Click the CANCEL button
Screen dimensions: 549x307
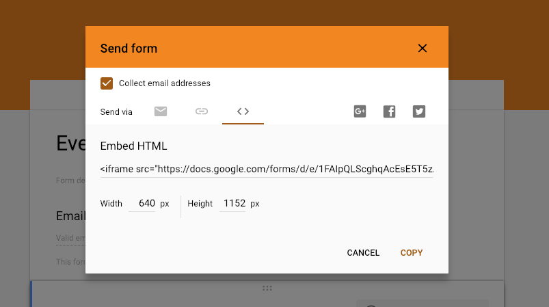(363, 253)
